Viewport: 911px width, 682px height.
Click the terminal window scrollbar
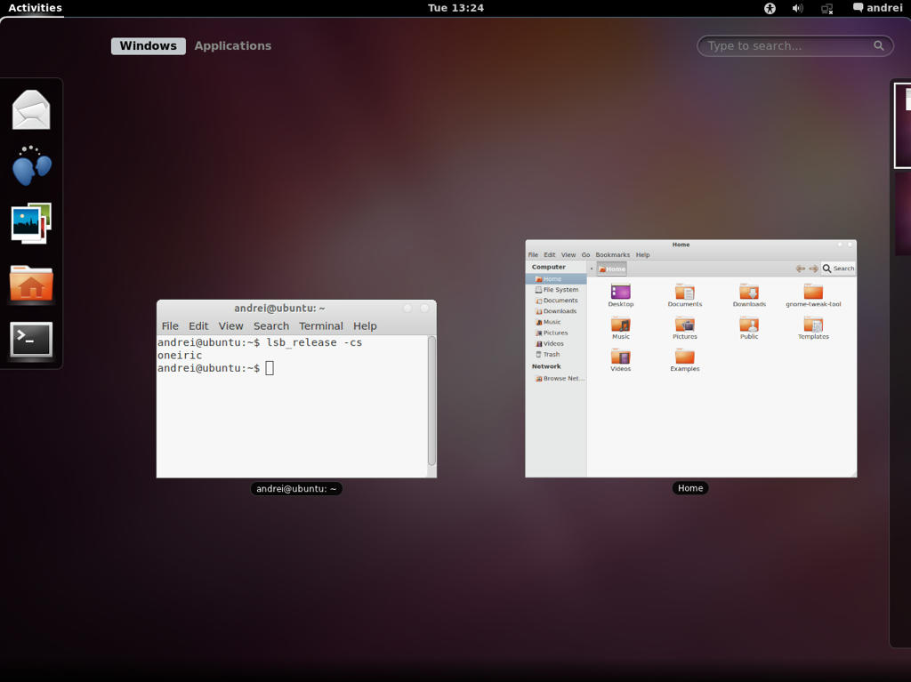tap(431, 400)
